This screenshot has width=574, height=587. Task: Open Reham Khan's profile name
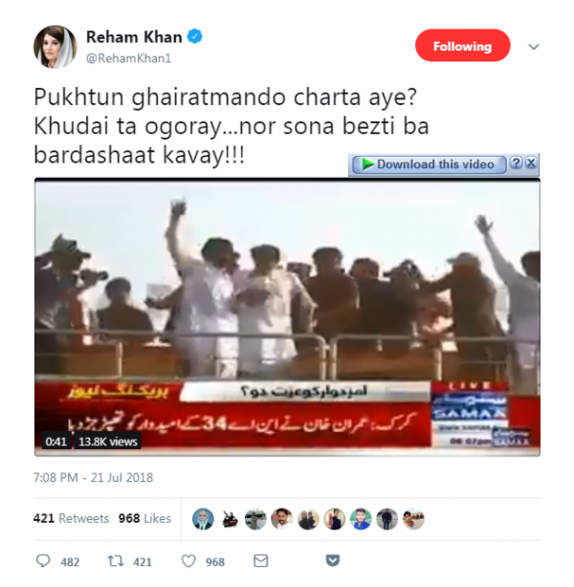coord(134,37)
